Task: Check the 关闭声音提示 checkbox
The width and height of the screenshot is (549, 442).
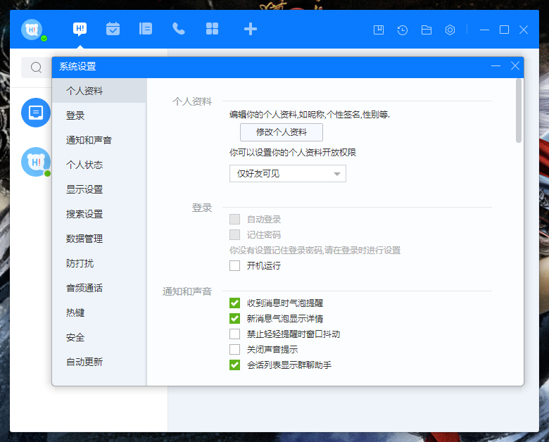Action: point(235,349)
